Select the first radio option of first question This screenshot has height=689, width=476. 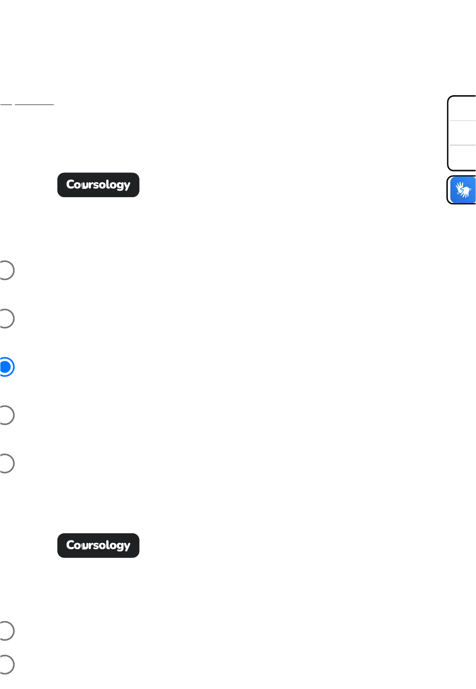click(6, 270)
